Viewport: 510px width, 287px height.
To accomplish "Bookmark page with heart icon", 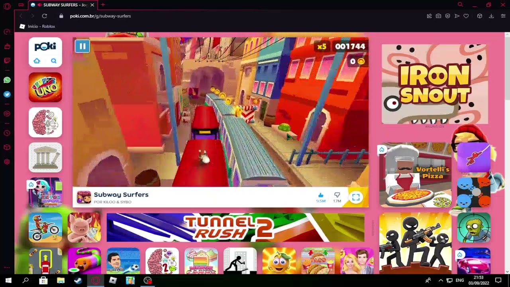I will [466, 16].
